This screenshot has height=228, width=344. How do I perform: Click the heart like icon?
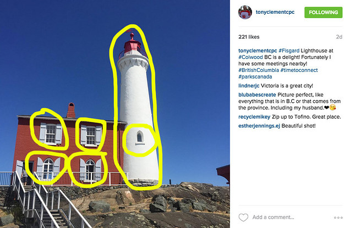coord(243,217)
